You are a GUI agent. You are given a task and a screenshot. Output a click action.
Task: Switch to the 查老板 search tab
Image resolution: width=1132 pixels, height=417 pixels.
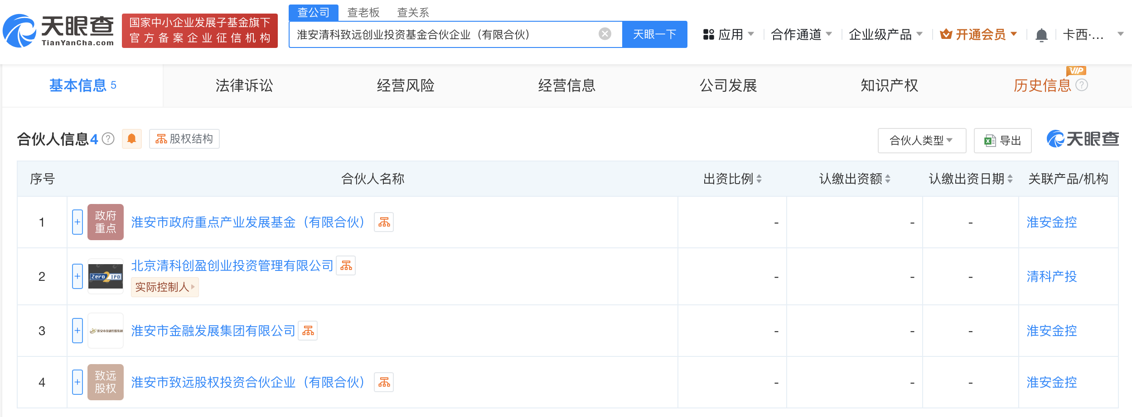coord(363,12)
